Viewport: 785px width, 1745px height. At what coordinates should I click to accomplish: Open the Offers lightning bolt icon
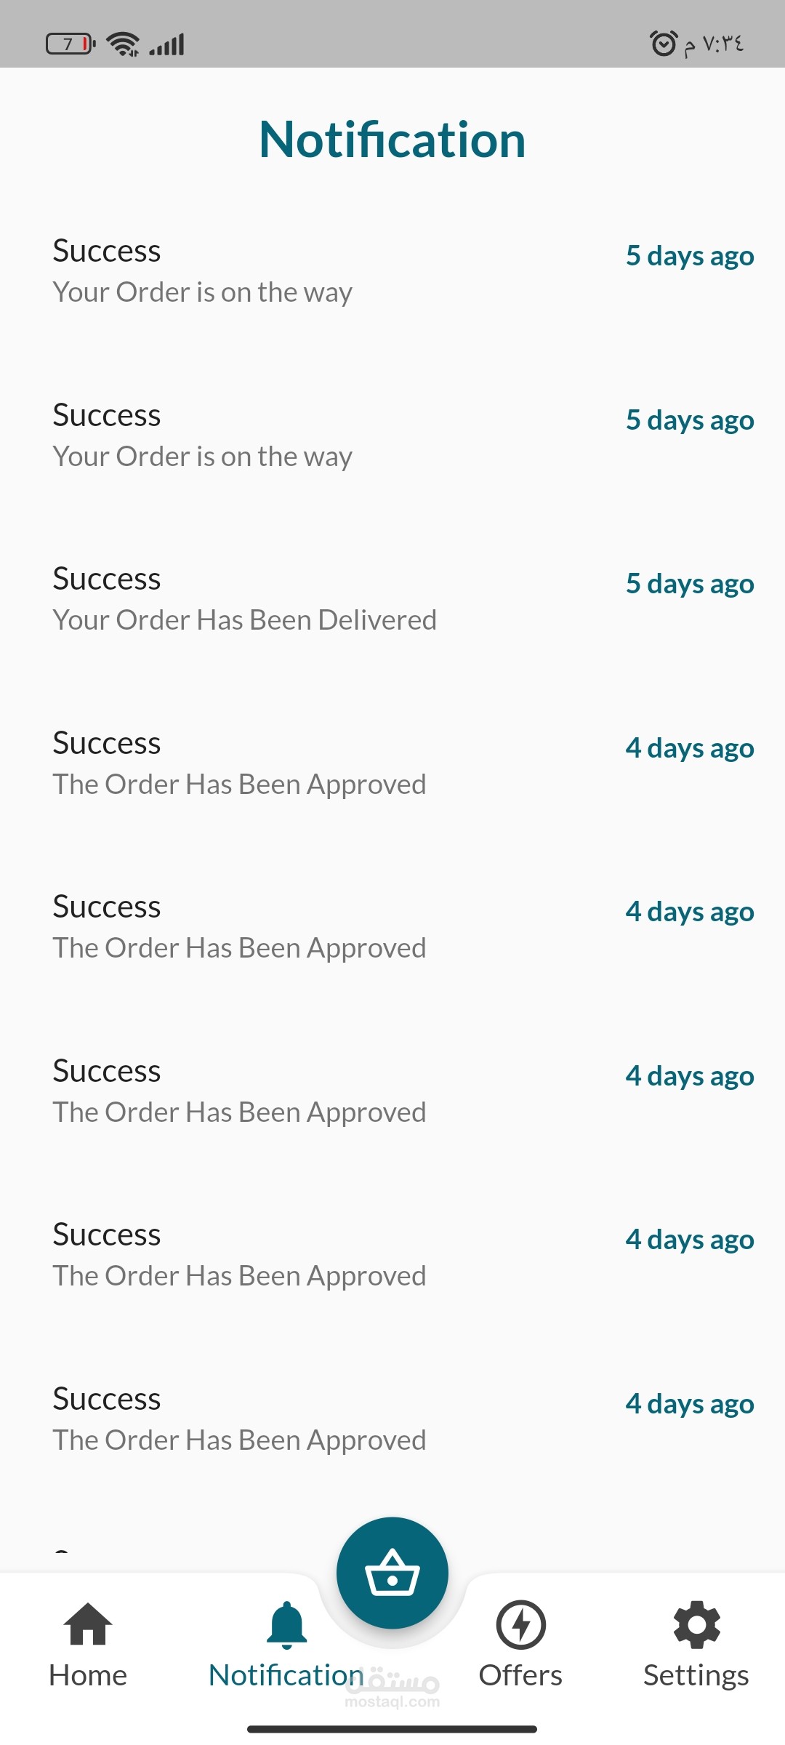click(520, 1625)
